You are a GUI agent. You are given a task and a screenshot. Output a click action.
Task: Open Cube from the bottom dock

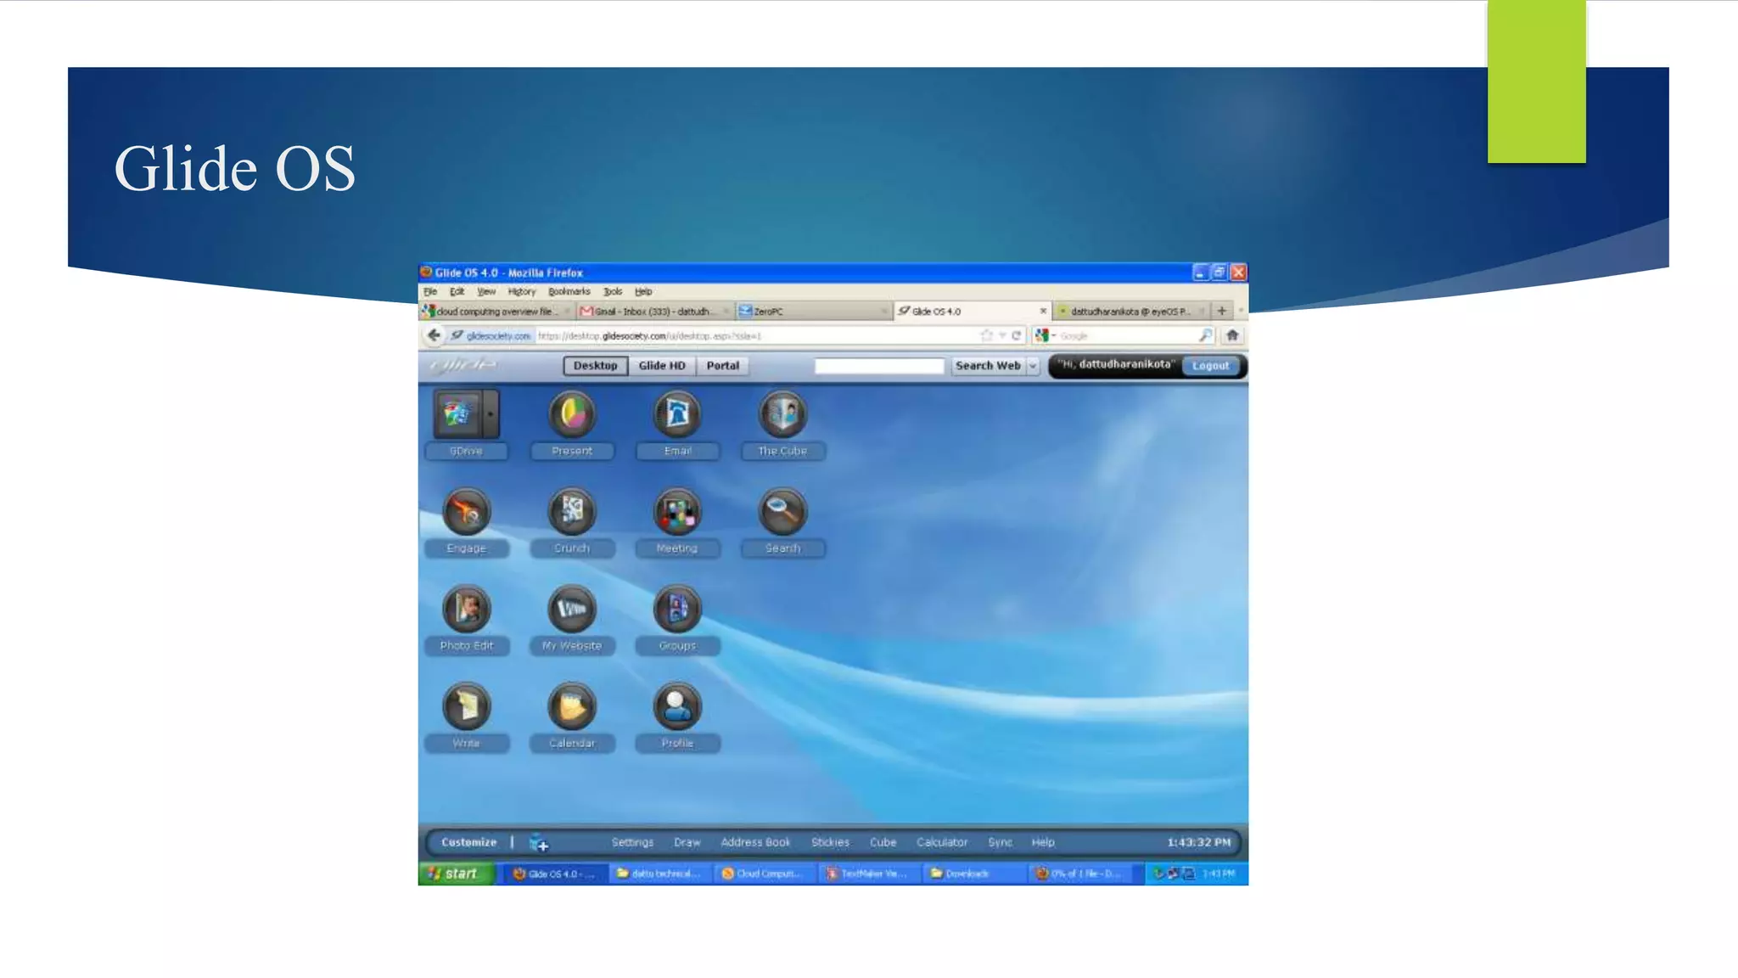pyautogui.click(x=883, y=842)
